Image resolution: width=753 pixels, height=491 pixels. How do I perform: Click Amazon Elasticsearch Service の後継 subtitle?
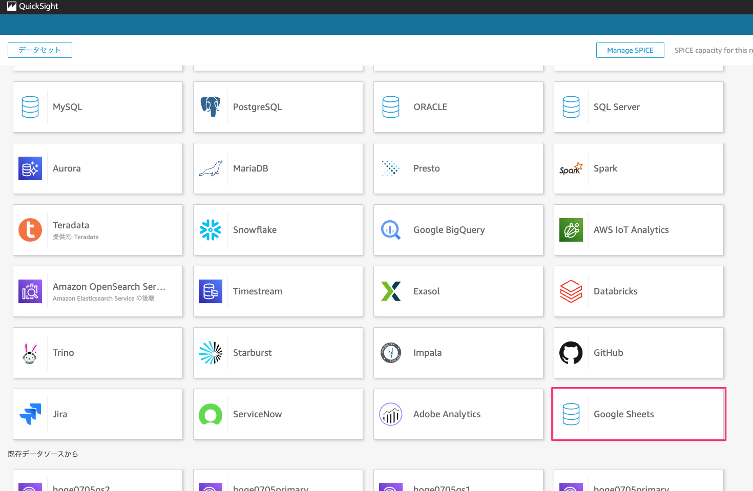coord(103,298)
